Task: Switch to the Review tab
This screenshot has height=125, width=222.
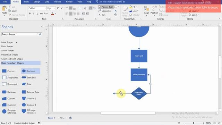Action: pos(69,2)
